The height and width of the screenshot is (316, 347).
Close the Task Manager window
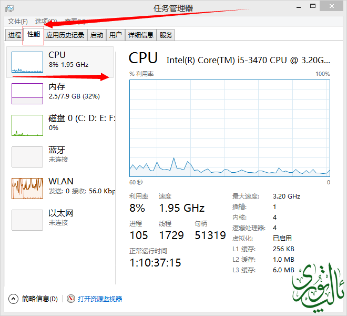[x=332, y=6]
